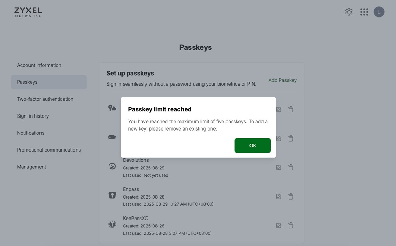Delete the Enpass passkey
The width and height of the screenshot is (396, 246).
tap(291, 197)
